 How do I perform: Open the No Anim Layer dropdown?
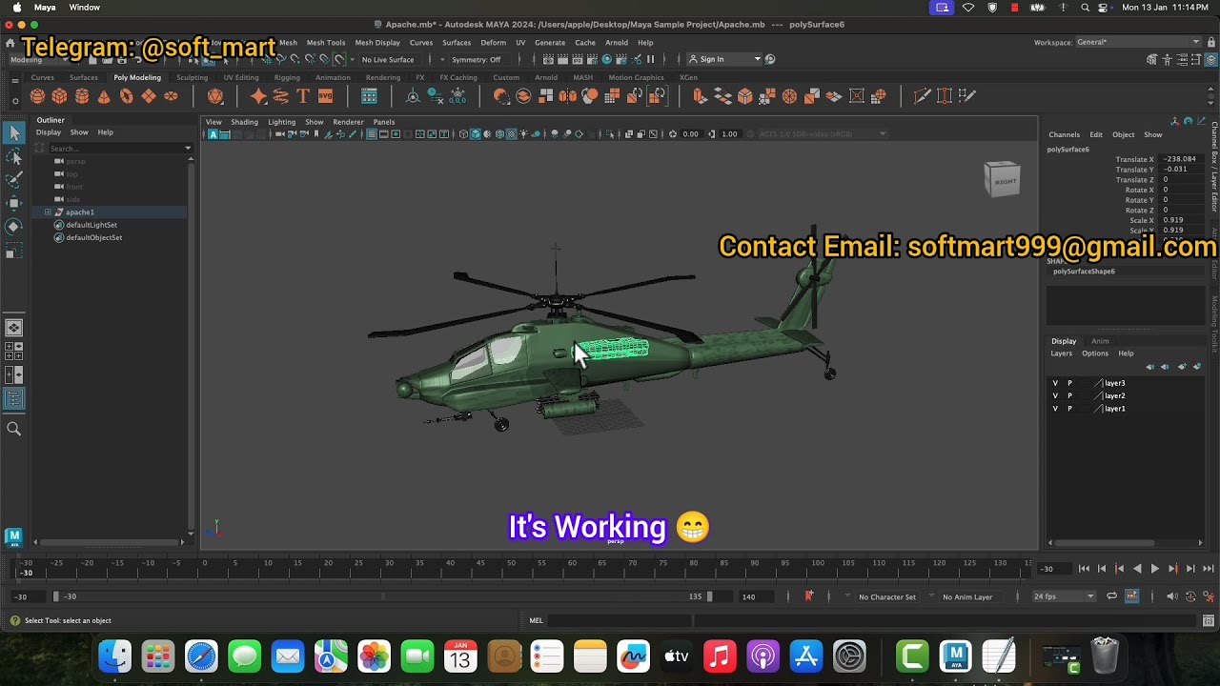967,596
